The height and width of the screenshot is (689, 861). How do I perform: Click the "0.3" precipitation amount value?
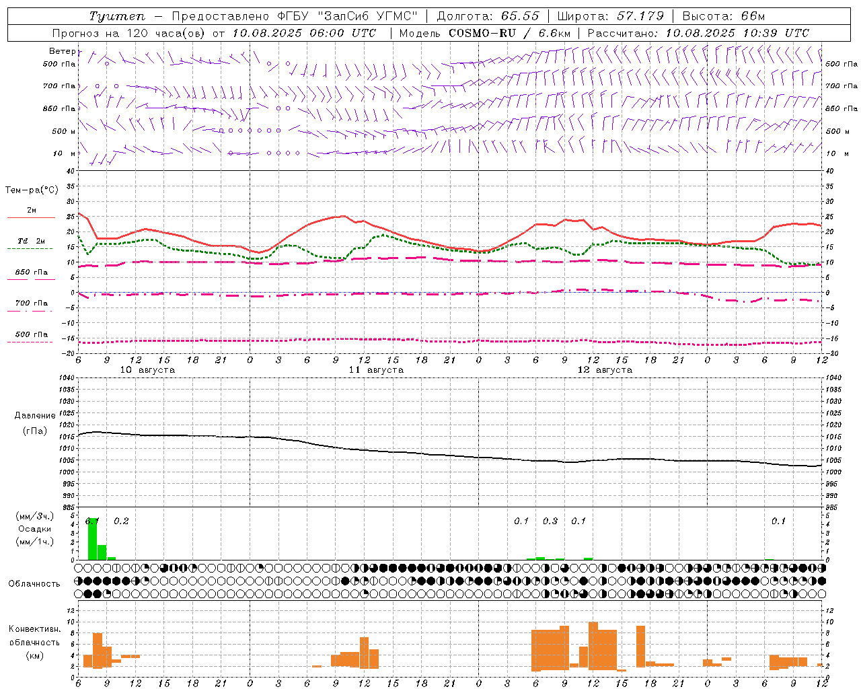(550, 521)
